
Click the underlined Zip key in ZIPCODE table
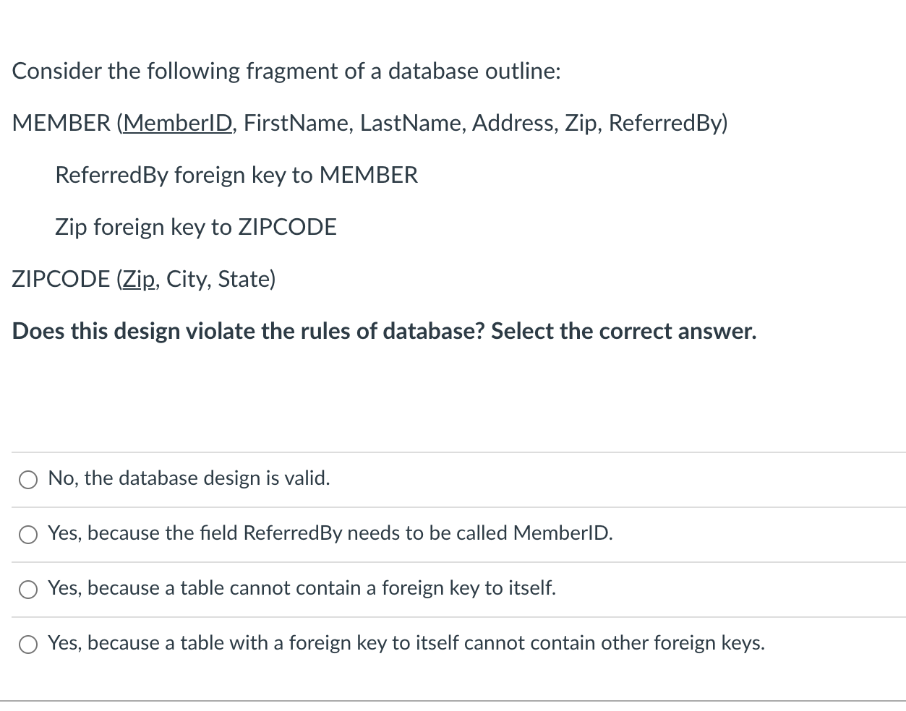tap(138, 280)
